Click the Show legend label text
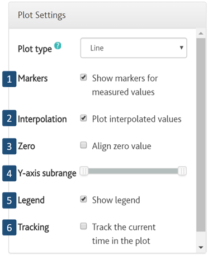 click(116, 200)
